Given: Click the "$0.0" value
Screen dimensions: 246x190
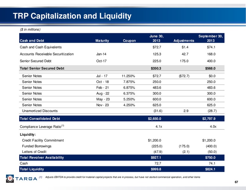Looking at the screenshot, I should click(212, 76).
